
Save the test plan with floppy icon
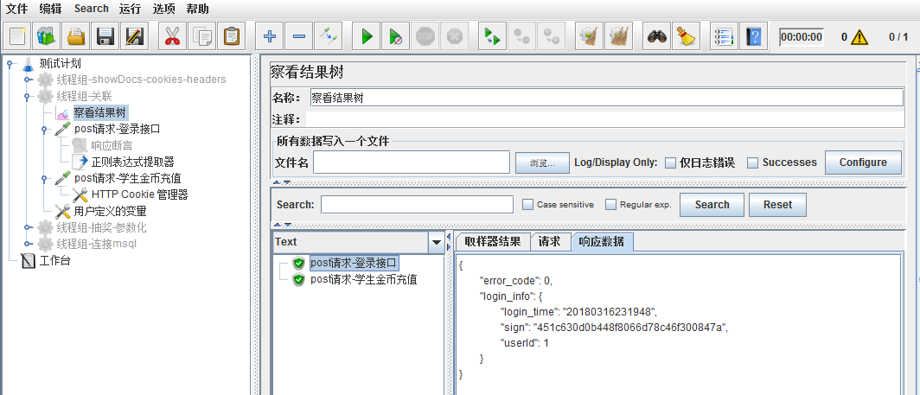click(105, 37)
